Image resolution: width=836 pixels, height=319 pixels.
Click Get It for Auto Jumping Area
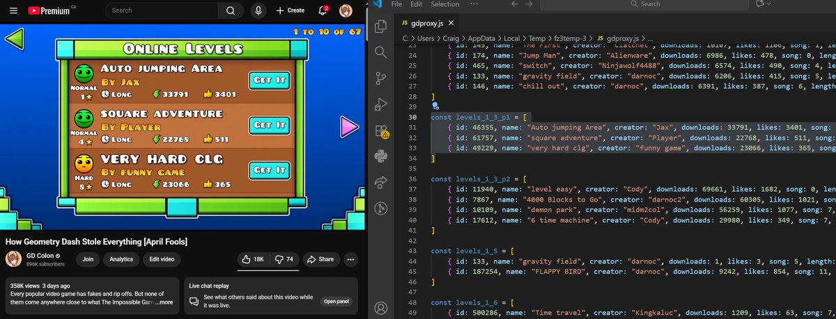click(x=270, y=80)
